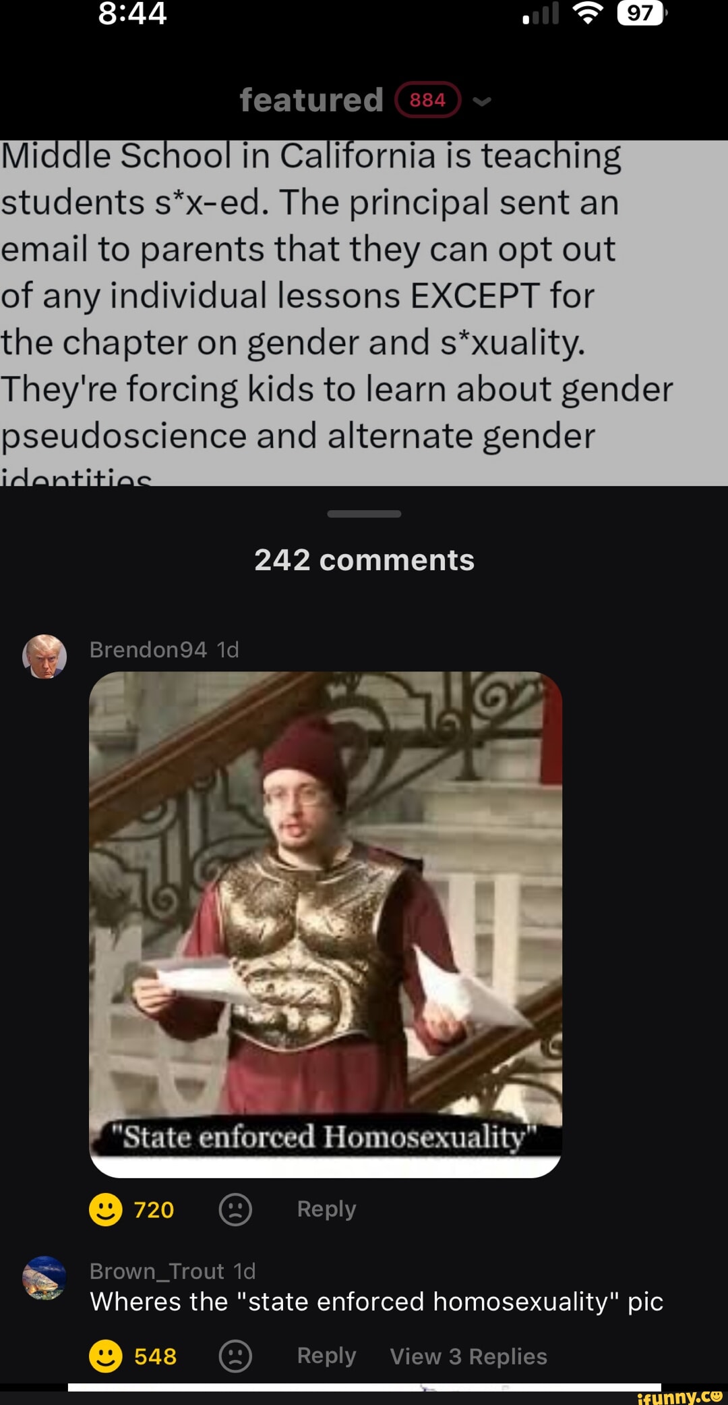
Task: Tap the 884 new items badge
Action: (428, 100)
